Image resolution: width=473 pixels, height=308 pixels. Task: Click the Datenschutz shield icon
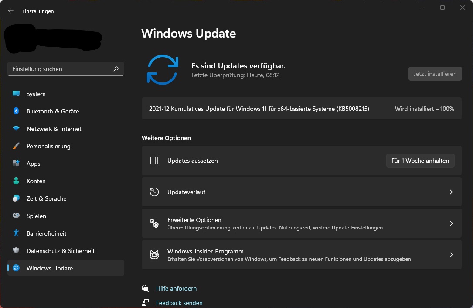coord(16,250)
